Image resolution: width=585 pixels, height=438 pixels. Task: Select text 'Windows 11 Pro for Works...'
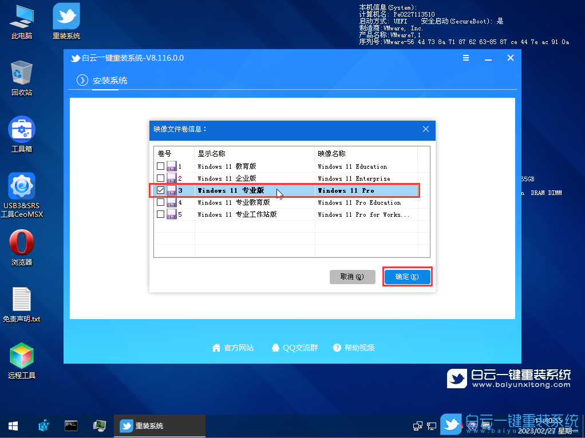363,214
